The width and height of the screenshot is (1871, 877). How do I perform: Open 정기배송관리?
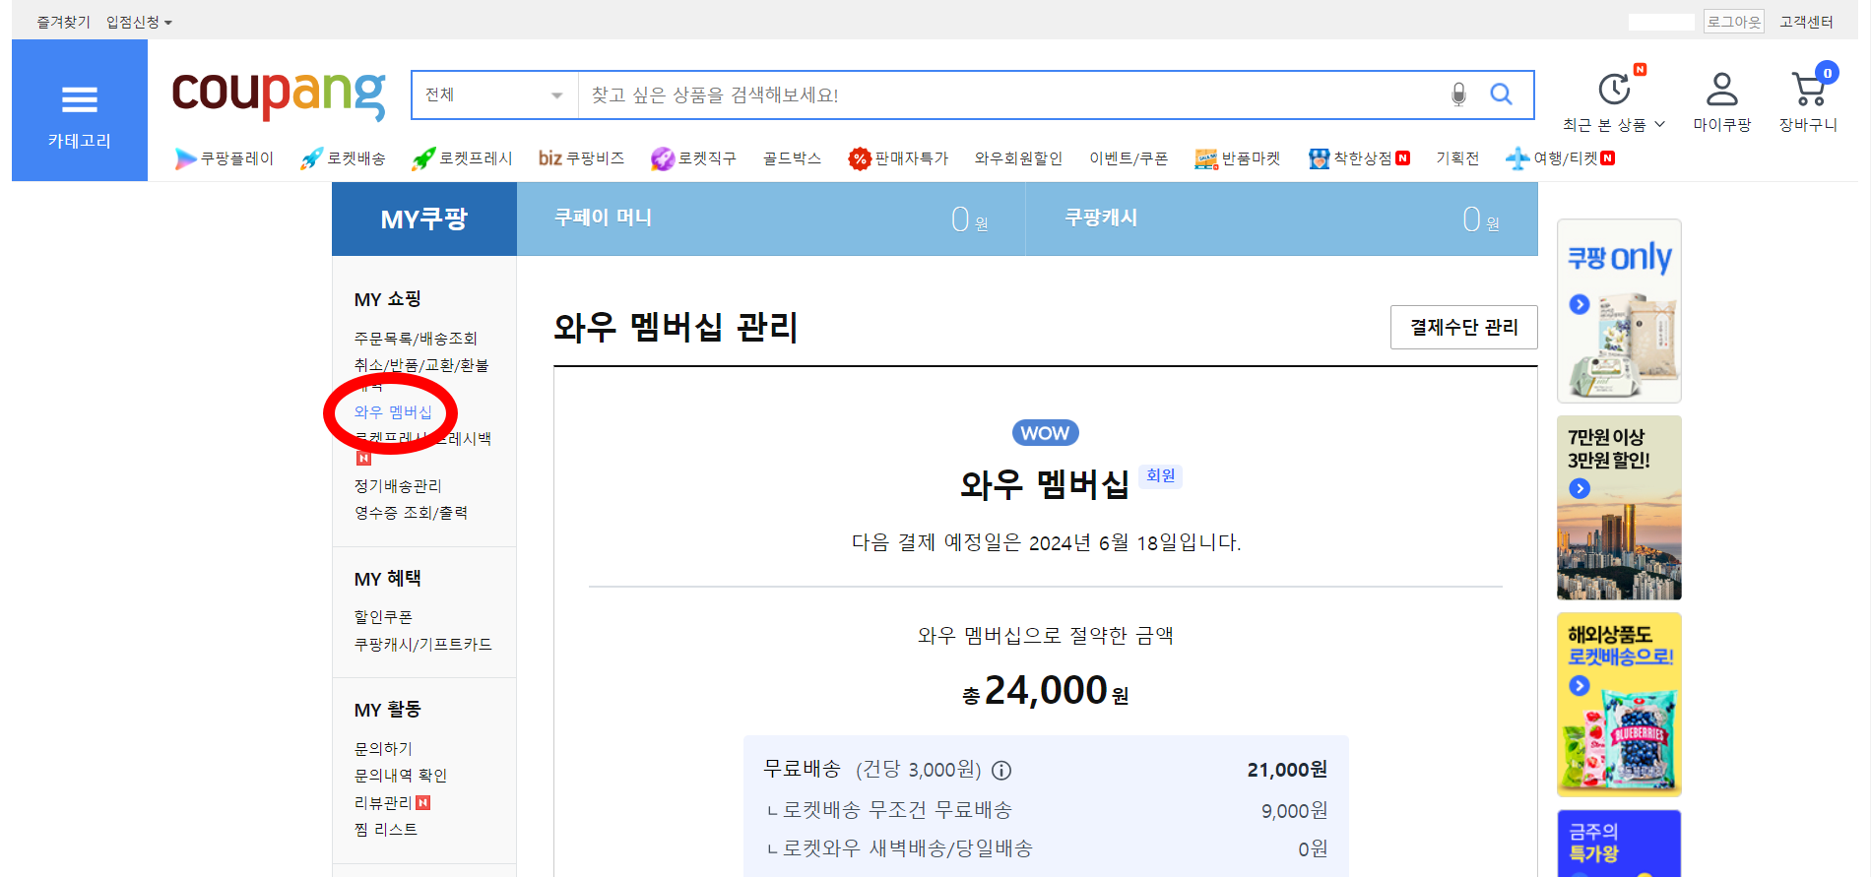[x=398, y=486]
